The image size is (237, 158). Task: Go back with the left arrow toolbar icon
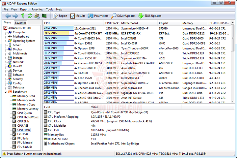point(8,16)
